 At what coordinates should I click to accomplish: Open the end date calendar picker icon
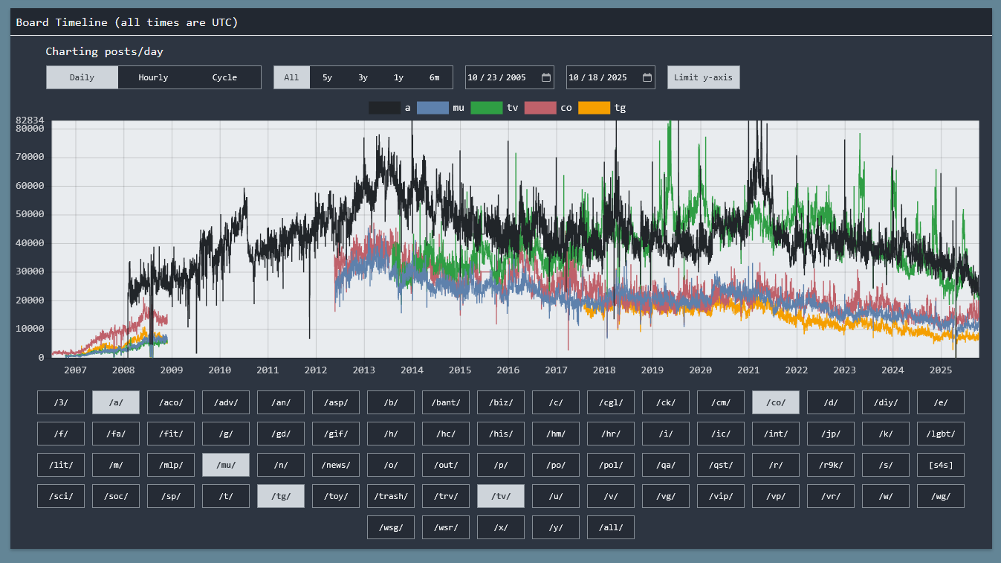[647, 77]
